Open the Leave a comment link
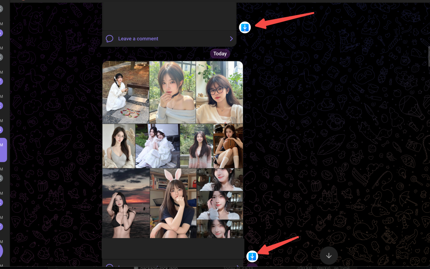The width and height of the screenshot is (430, 269). [138, 39]
